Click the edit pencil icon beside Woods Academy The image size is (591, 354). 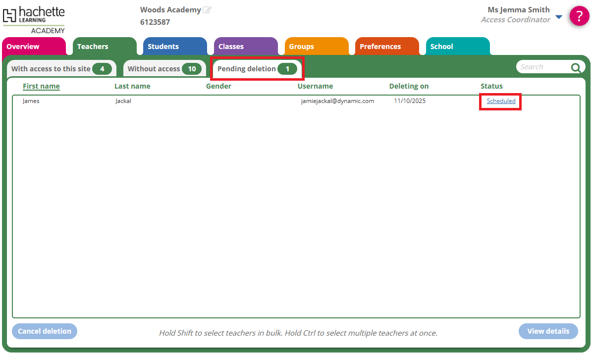click(x=207, y=10)
